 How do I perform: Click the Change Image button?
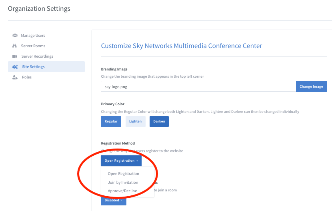(311, 86)
